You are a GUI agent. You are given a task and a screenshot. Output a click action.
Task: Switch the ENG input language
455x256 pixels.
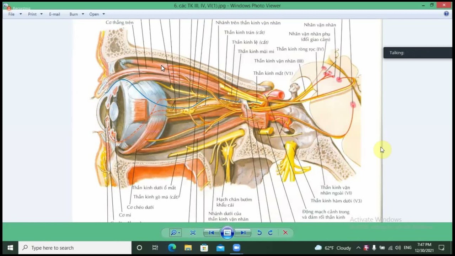408,248
